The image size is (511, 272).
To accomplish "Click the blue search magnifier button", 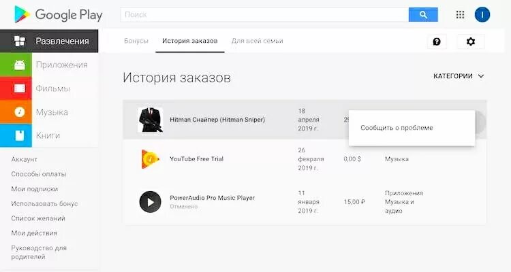I will coord(423,15).
